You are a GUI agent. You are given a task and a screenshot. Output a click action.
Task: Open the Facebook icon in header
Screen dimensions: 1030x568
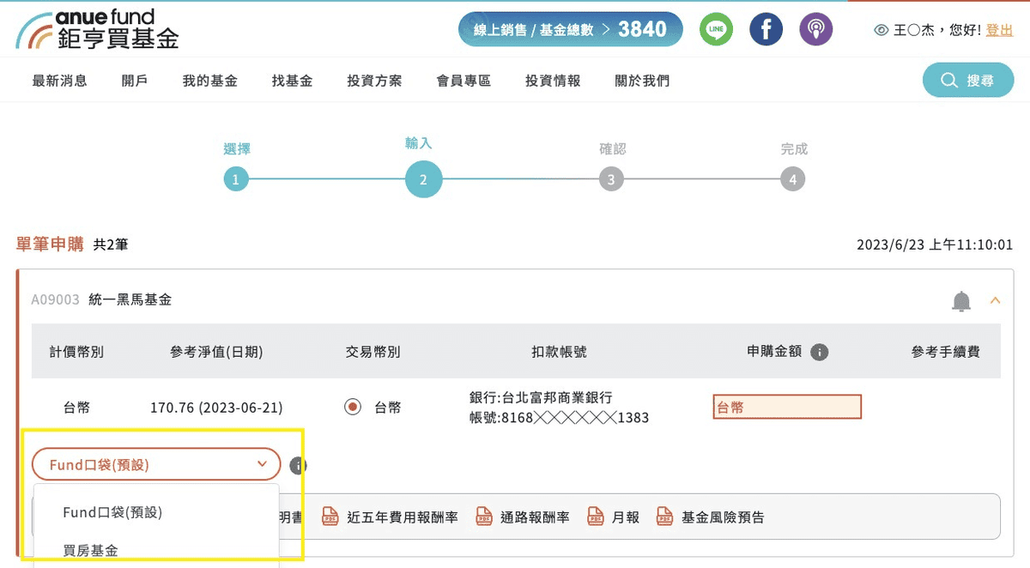[x=766, y=29]
